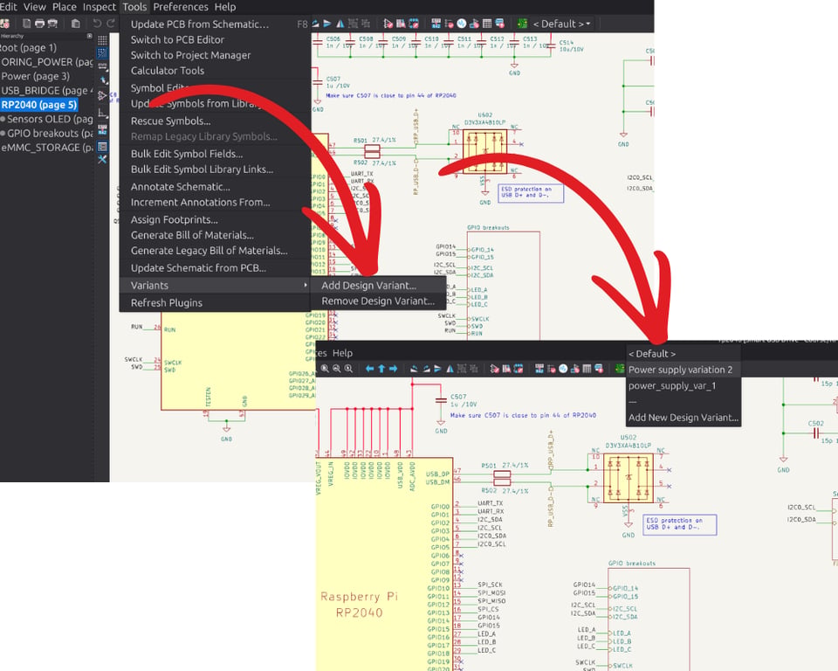Click 'Remove Design Variant...' submenu entry
Screen dimensions: 838x671
[x=378, y=301]
